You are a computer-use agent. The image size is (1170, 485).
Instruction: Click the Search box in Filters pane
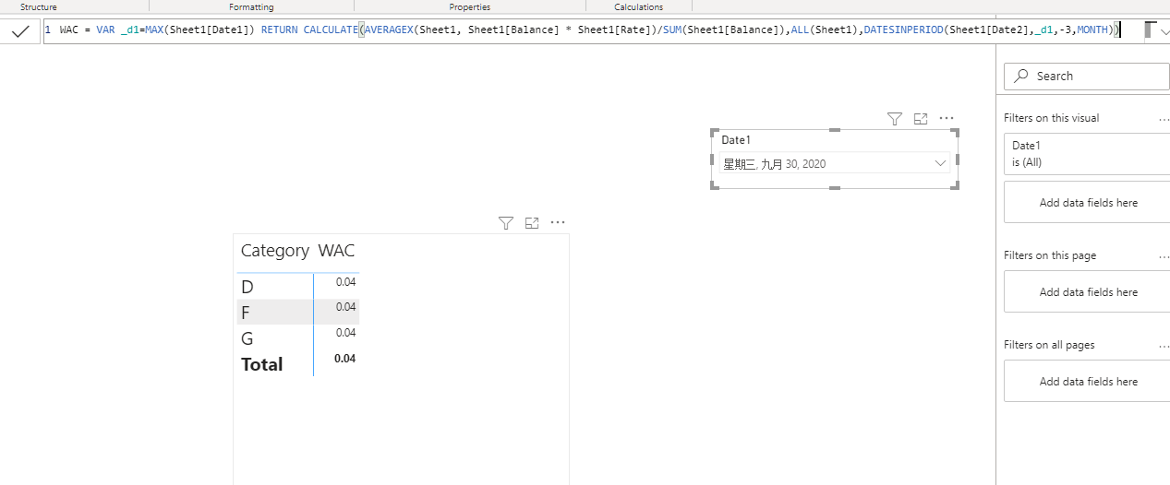point(1086,76)
